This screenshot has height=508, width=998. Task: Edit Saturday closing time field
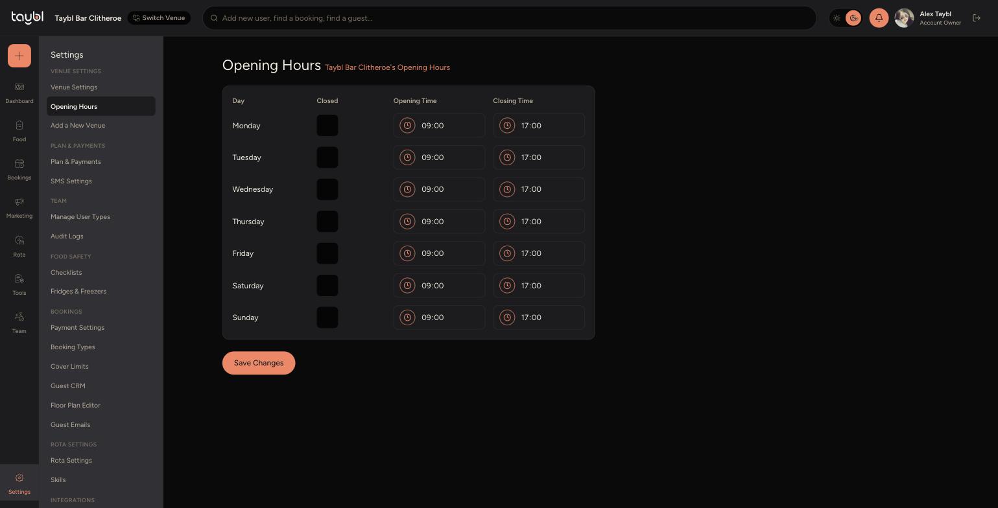tap(539, 286)
